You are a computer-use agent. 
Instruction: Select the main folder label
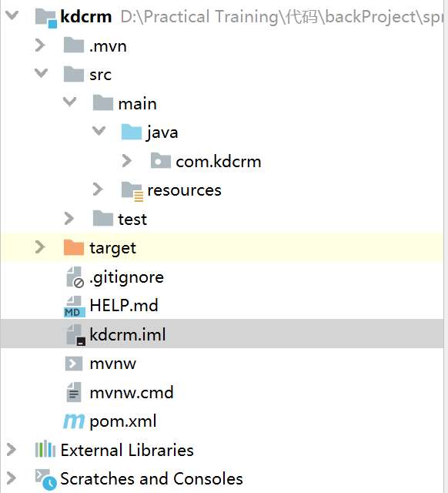pos(137,104)
